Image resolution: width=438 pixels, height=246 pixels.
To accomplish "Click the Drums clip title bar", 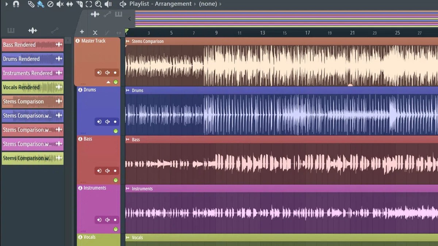I will tap(281, 90).
